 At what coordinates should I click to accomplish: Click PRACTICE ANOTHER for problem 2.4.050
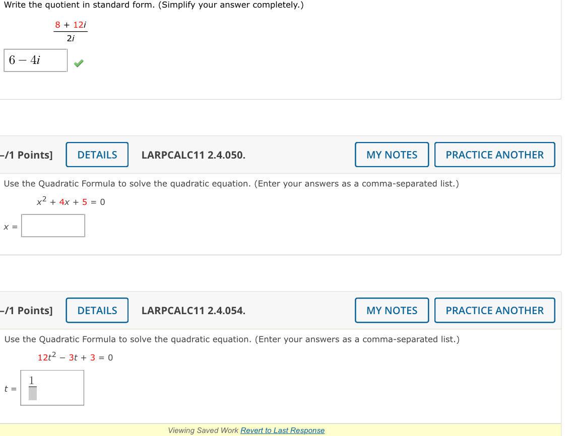click(494, 155)
